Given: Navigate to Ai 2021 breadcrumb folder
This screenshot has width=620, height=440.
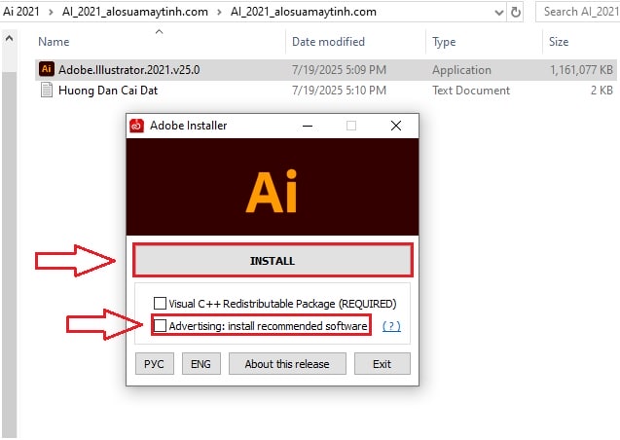Looking at the screenshot, I should click(21, 12).
